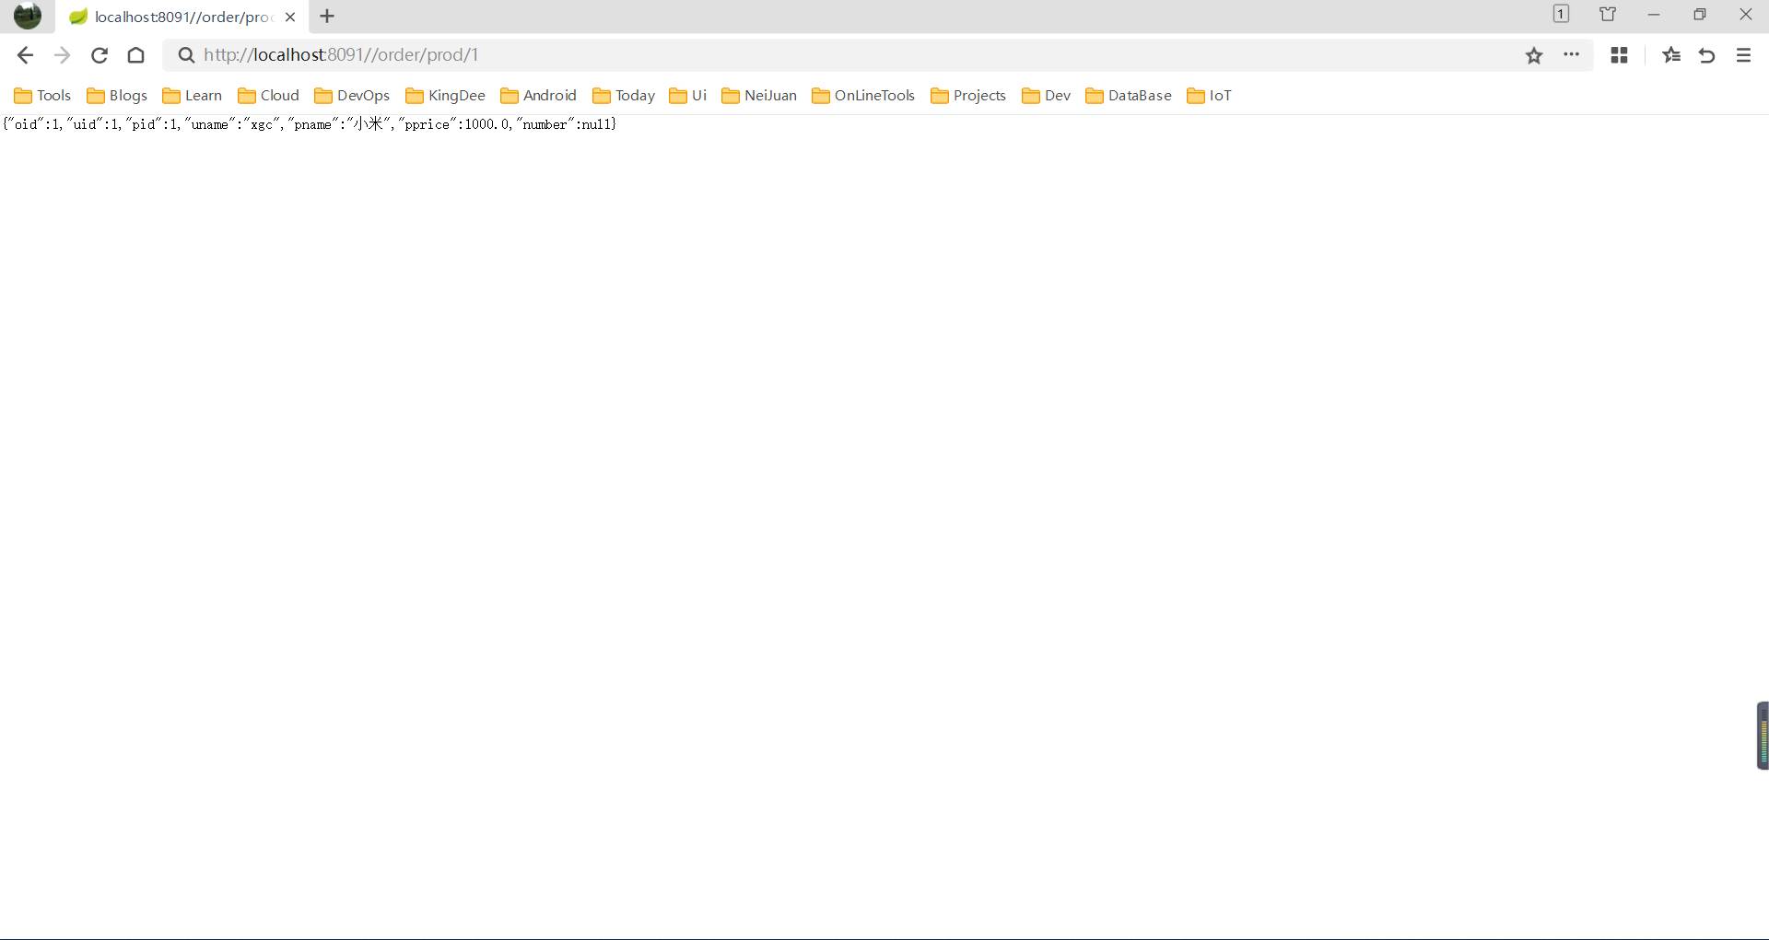The height and width of the screenshot is (940, 1769).
Task: Open a new tab with plus button
Action: coord(327,17)
